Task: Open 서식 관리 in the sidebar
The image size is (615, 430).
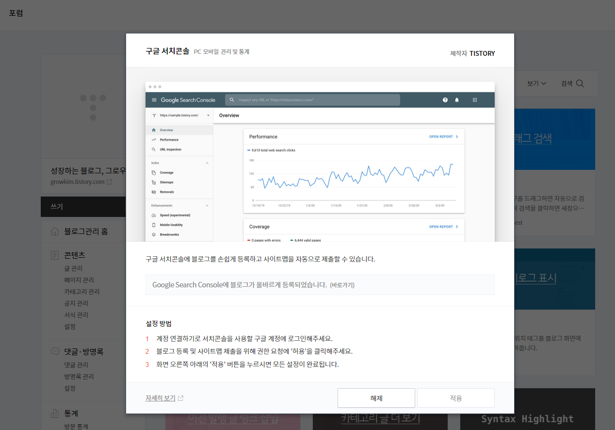Action: [76, 315]
